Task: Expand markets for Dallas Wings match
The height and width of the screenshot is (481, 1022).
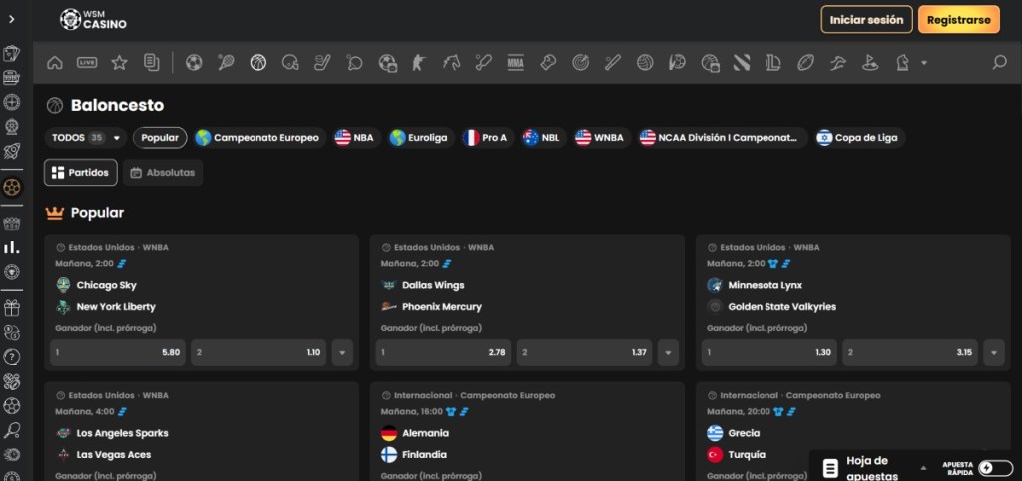Action: (668, 352)
